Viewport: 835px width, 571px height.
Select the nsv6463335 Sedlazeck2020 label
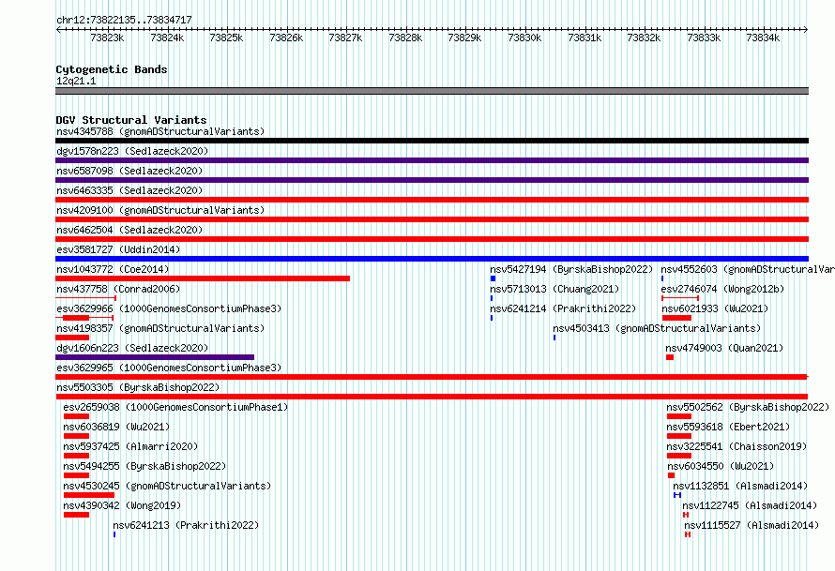129,190
